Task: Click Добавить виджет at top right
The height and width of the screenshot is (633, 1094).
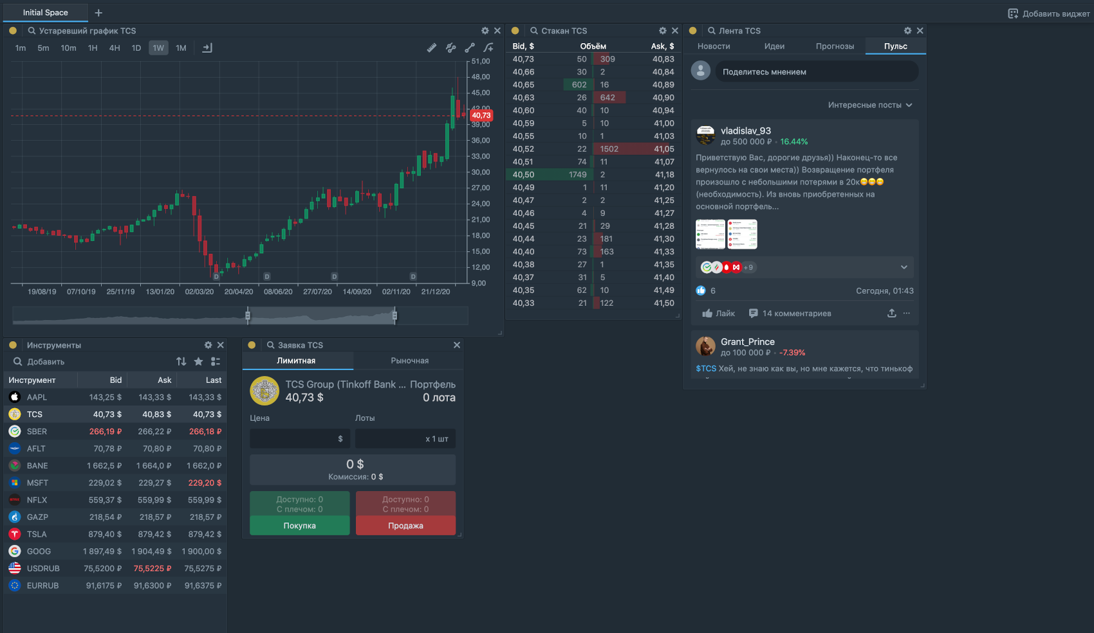Action: 1049,13
